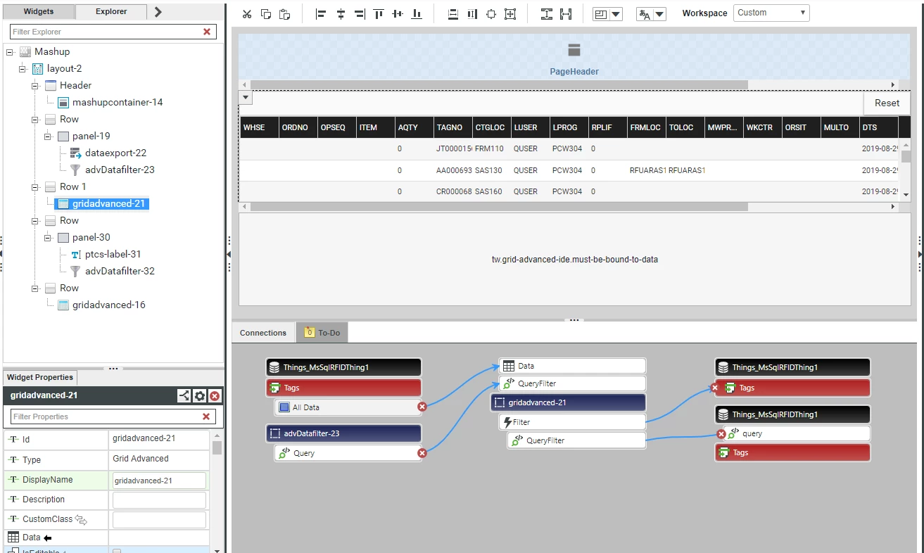Switch to the Widgets tab

pos(39,12)
